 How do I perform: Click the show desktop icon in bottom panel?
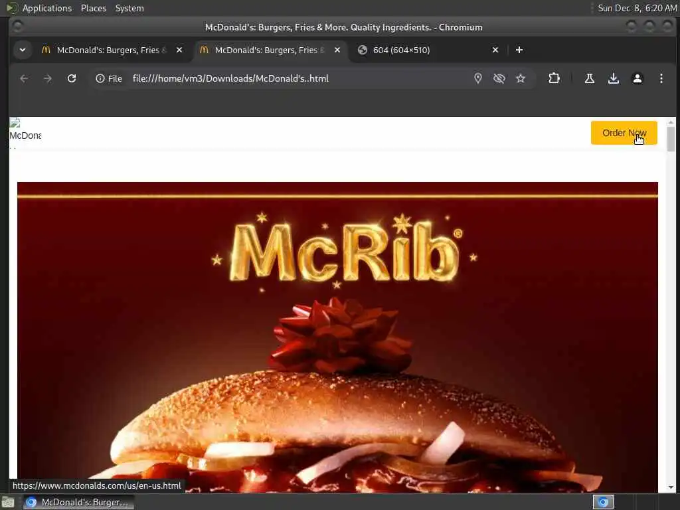[8, 503]
